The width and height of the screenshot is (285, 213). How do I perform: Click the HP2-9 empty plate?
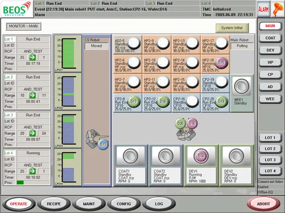[x=163, y=43]
